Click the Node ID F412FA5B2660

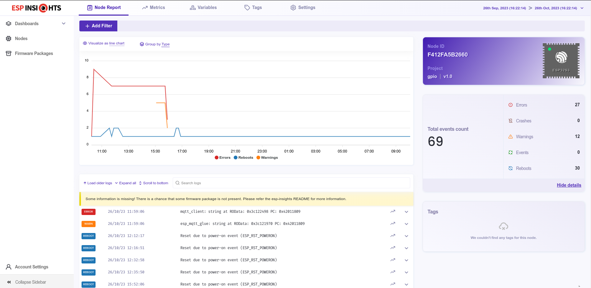point(448,55)
